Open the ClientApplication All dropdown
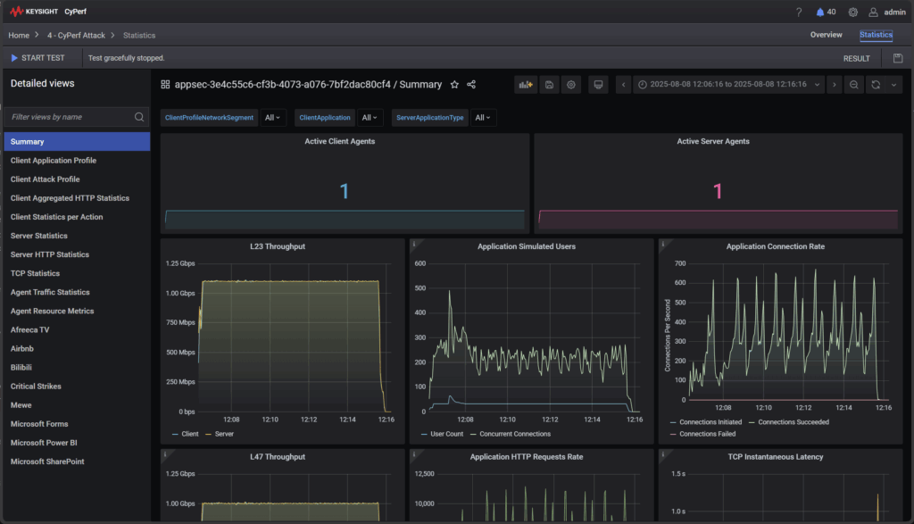The image size is (914, 524). click(370, 118)
